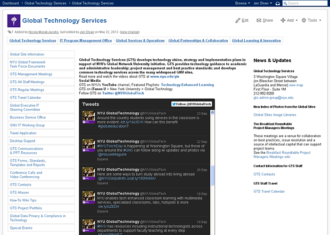The image size is (330, 235).
Task: Open the www.nyu.edu/gts link
Action: [x=165, y=77]
